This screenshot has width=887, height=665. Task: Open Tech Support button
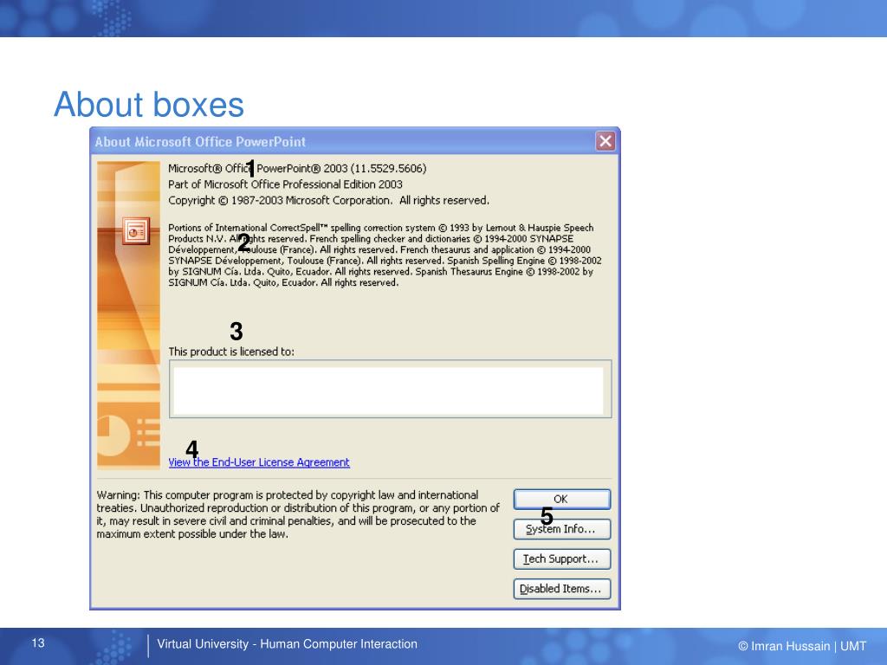coord(561,559)
